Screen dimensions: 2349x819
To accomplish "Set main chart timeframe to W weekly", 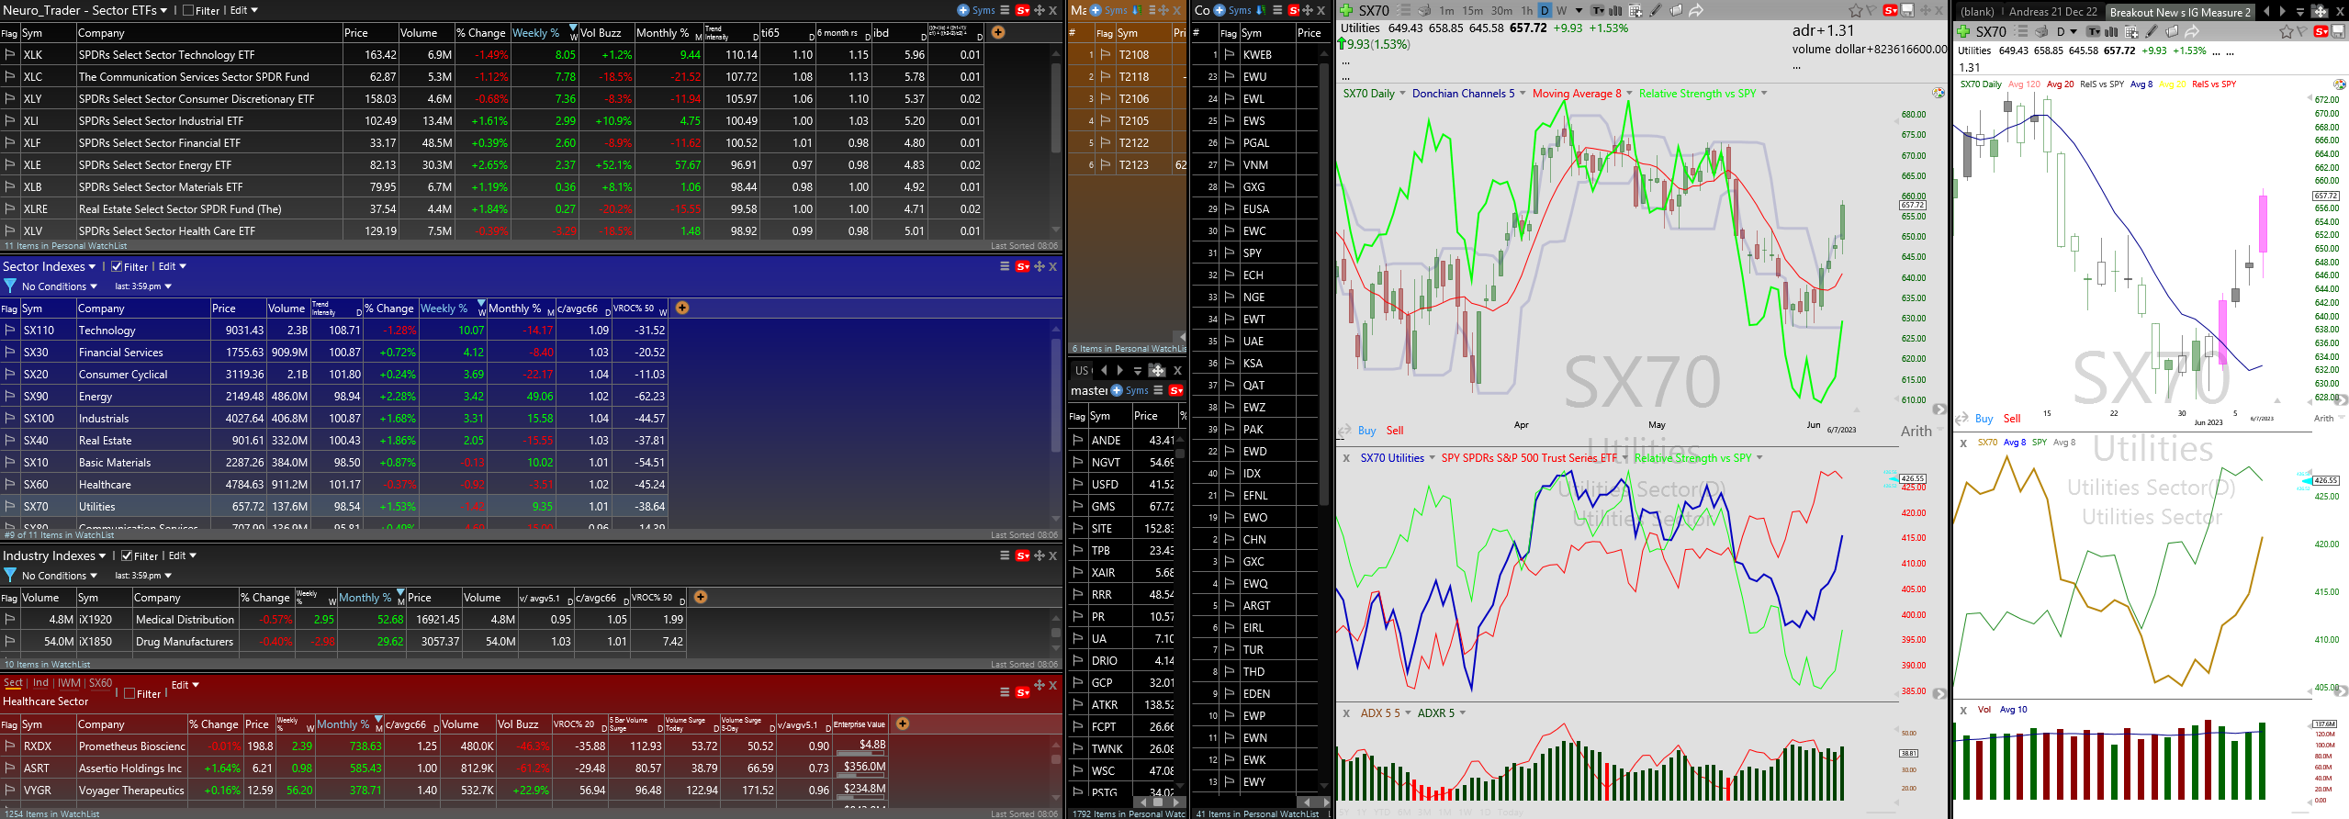I will point(1561,10).
